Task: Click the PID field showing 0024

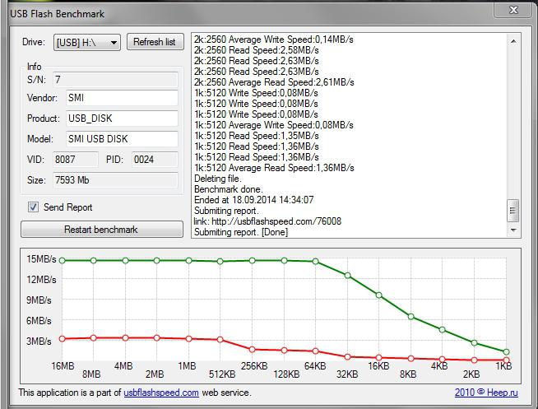Action: coord(155,160)
